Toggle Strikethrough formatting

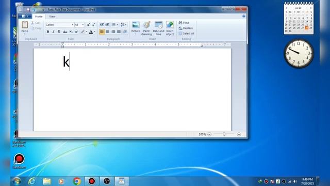(65, 32)
